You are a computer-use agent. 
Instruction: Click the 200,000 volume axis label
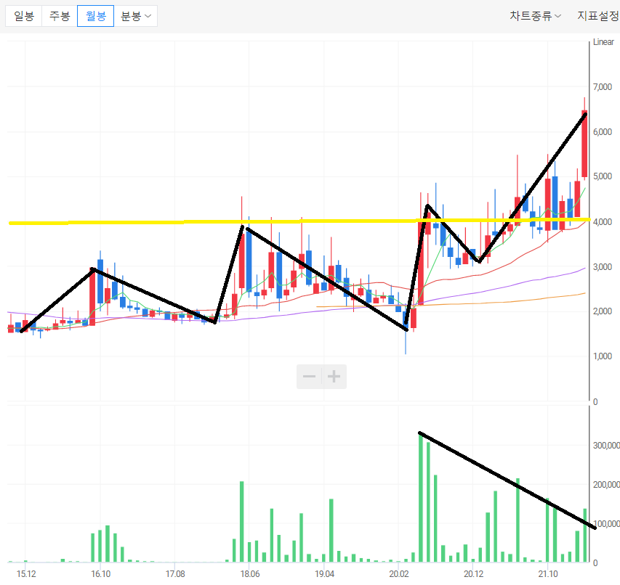click(x=606, y=485)
